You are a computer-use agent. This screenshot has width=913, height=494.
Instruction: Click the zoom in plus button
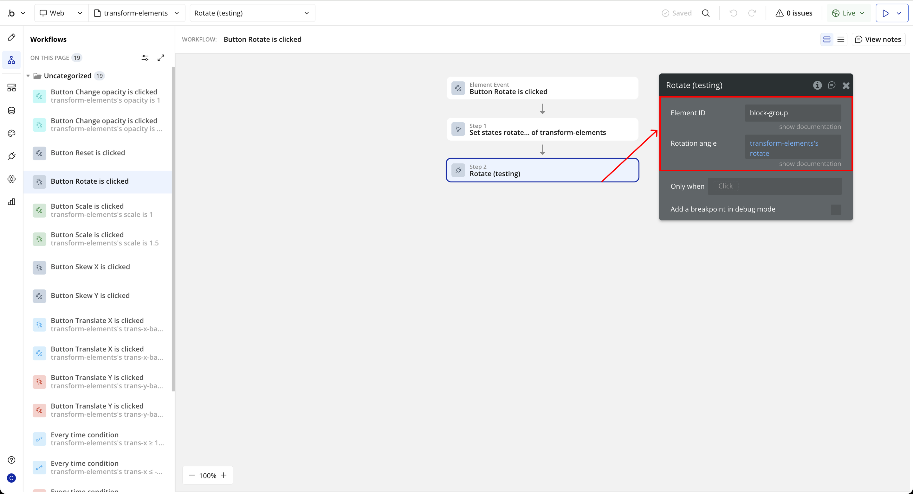[223, 475]
